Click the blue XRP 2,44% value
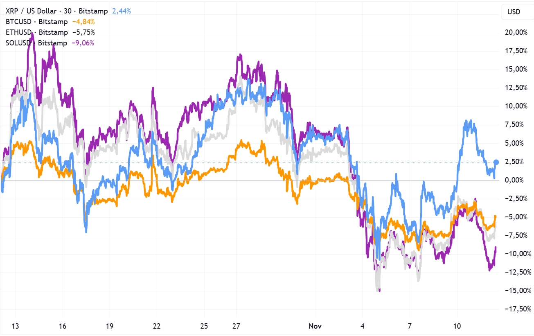534x336 pixels. 122,11
